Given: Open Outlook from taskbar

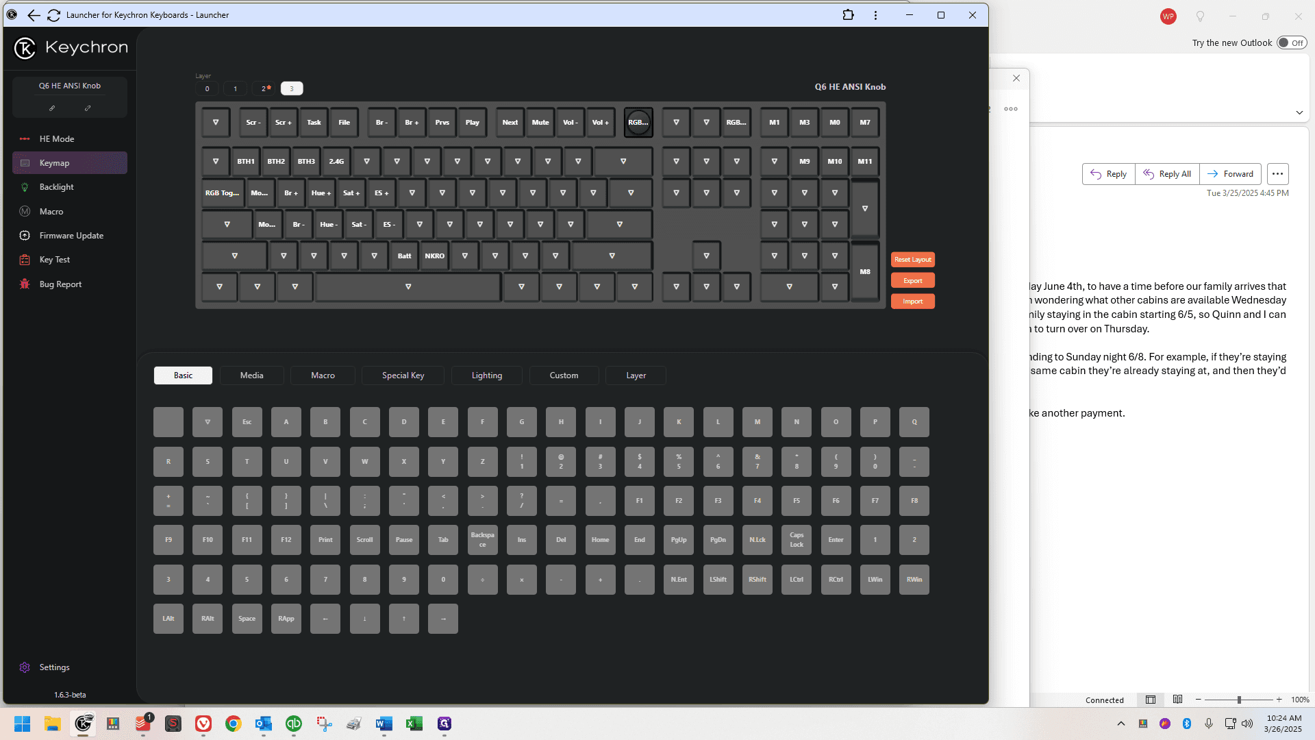Looking at the screenshot, I should pos(264,724).
